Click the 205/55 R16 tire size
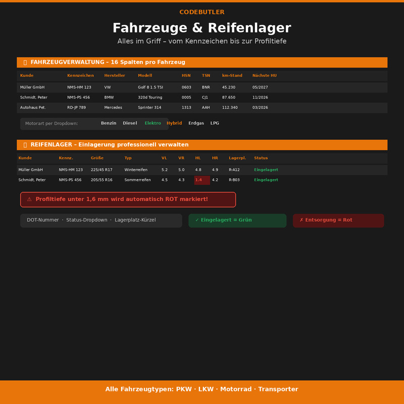The height and width of the screenshot is (404, 404). click(x=102, y=180)
